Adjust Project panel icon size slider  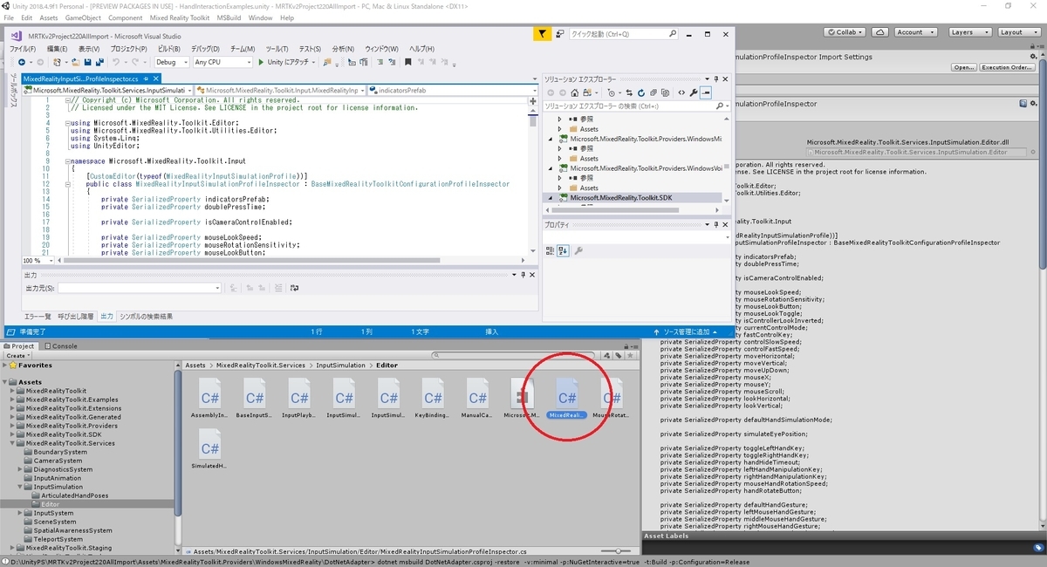pos(617,551)
